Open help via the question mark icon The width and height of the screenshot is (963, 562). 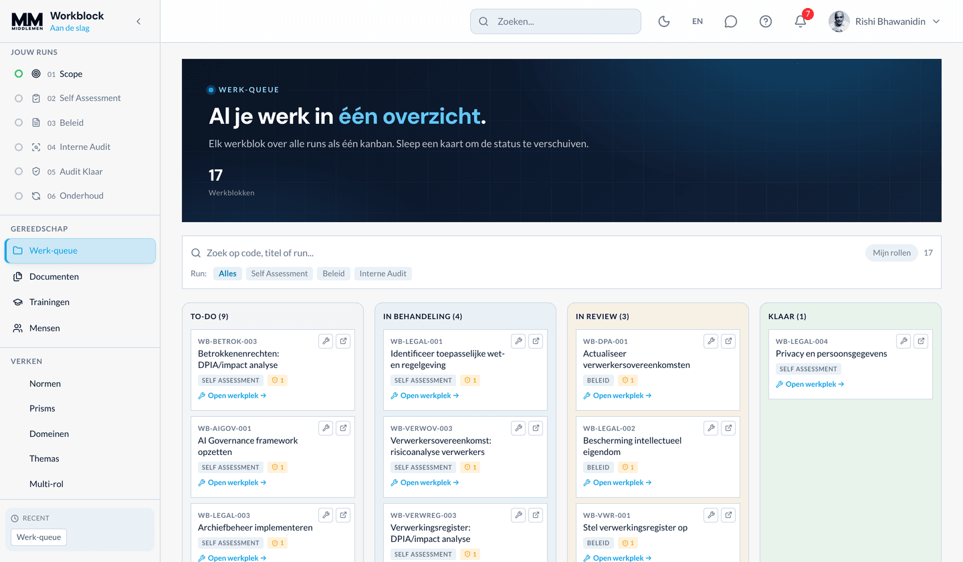coord(766,21)
